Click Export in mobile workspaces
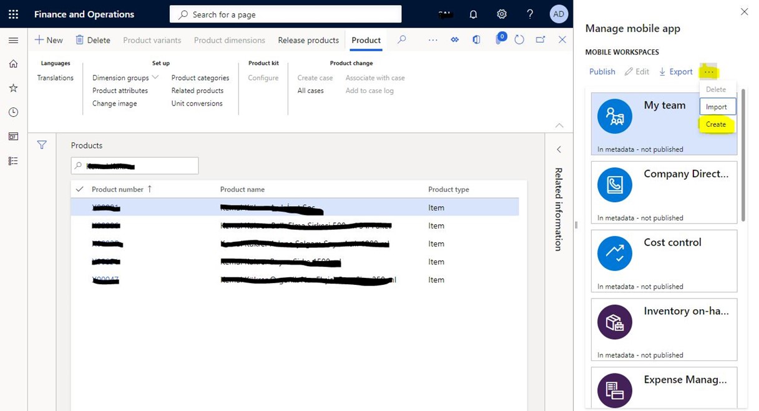 click(675, 72)
